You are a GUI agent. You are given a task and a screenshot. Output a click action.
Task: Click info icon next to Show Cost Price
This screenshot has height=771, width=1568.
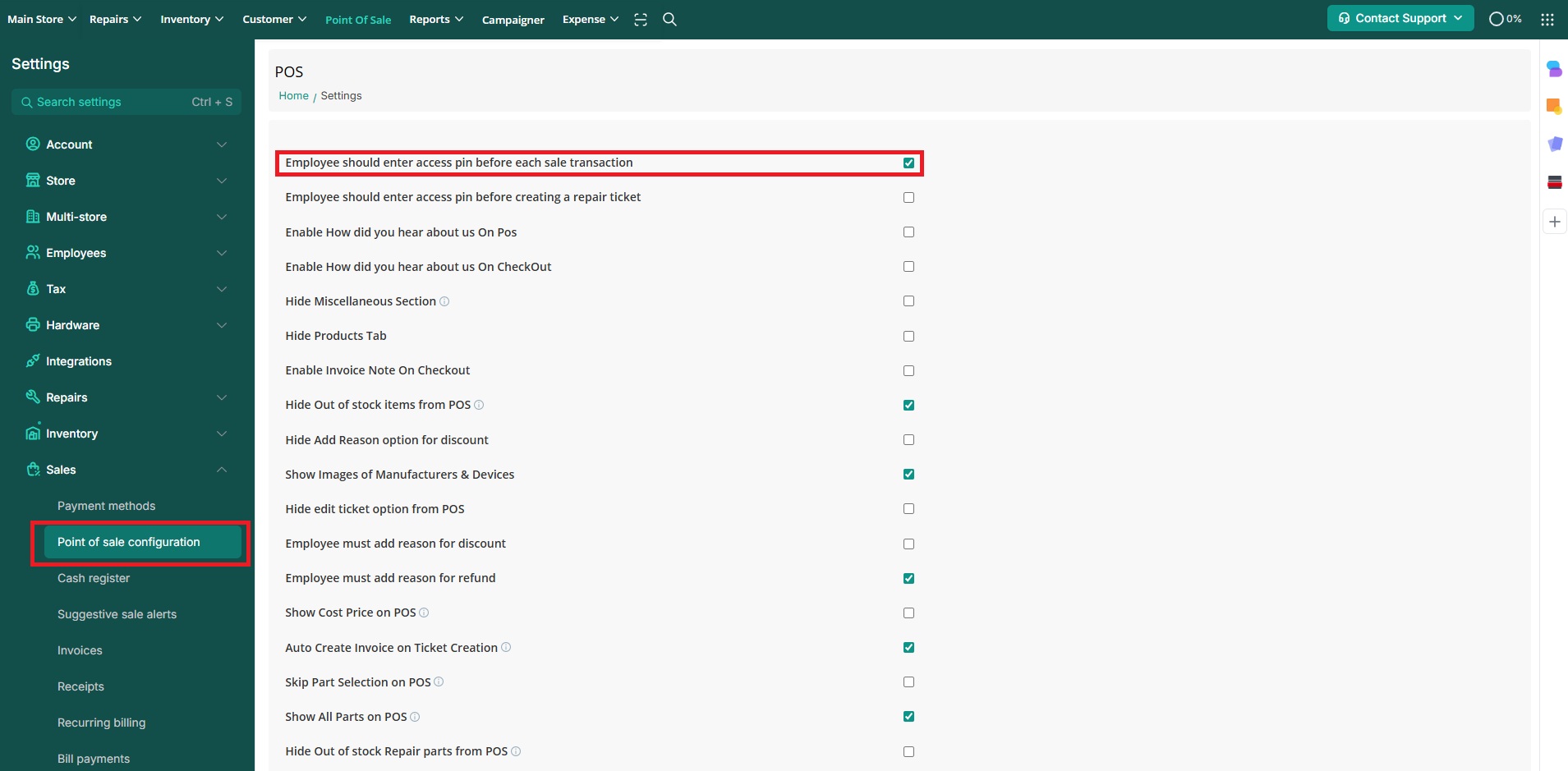[x=424, y=613]
